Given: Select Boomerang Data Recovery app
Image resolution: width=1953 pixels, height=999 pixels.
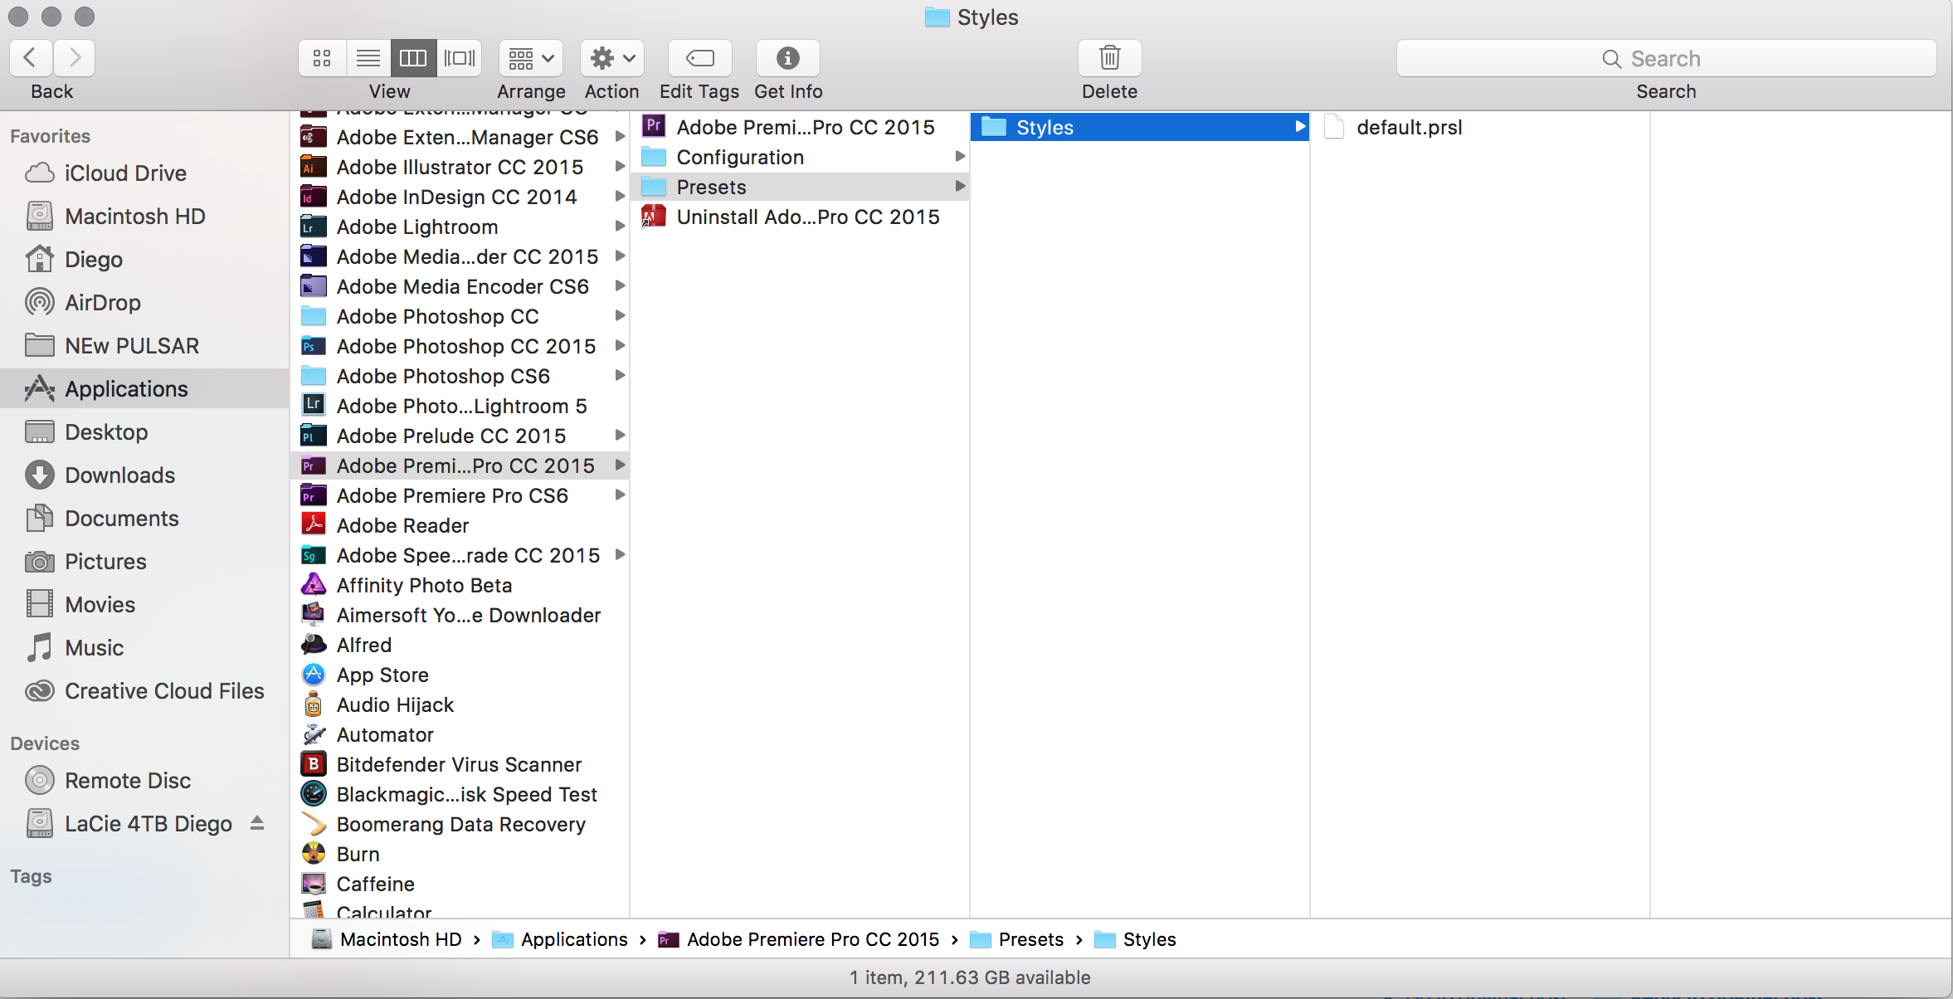Looking at the screenshot, I should coord(460,824).
